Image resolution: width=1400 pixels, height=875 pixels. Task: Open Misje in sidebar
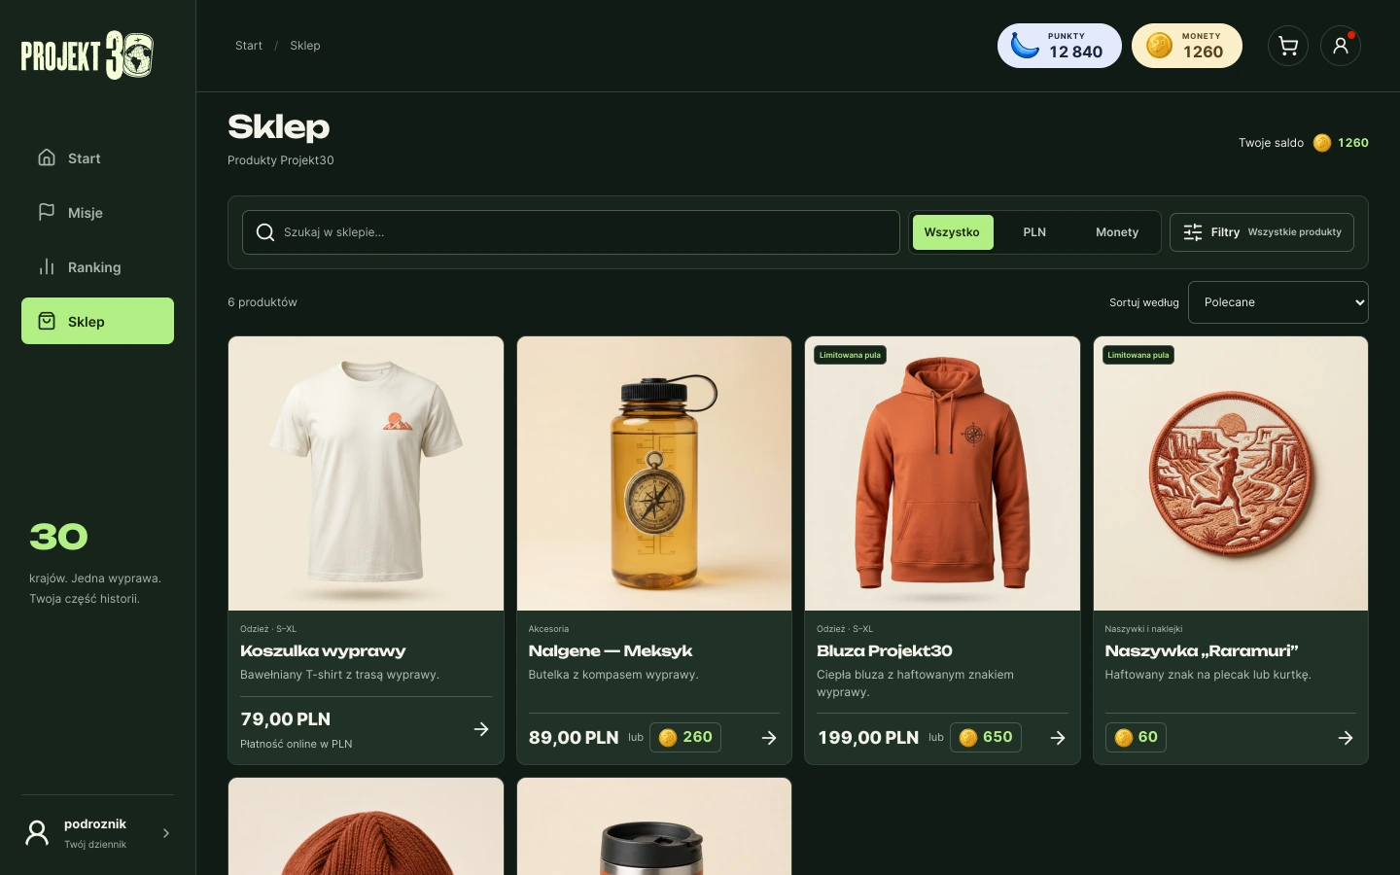97,212
